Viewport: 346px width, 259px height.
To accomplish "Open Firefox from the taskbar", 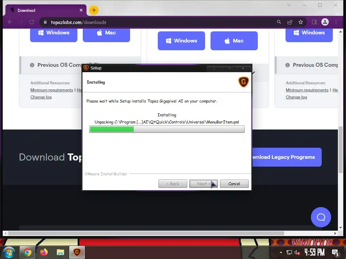I will (44, 252).
